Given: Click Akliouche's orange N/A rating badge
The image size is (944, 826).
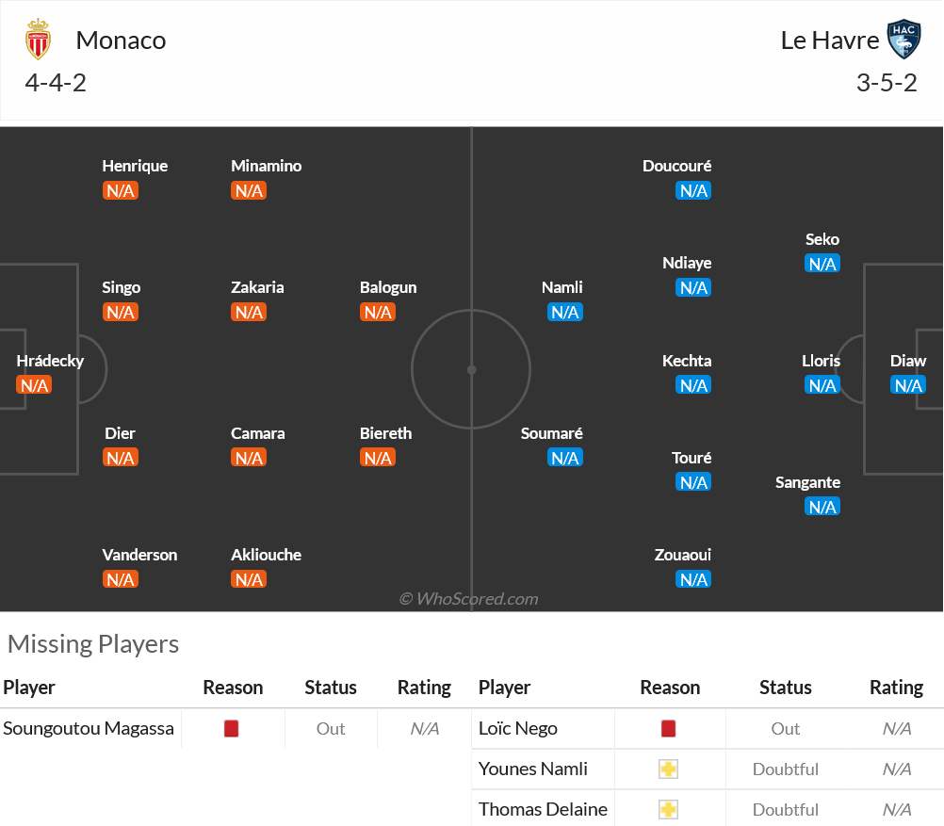Looking at the screenshot, I should coord(249,579).
